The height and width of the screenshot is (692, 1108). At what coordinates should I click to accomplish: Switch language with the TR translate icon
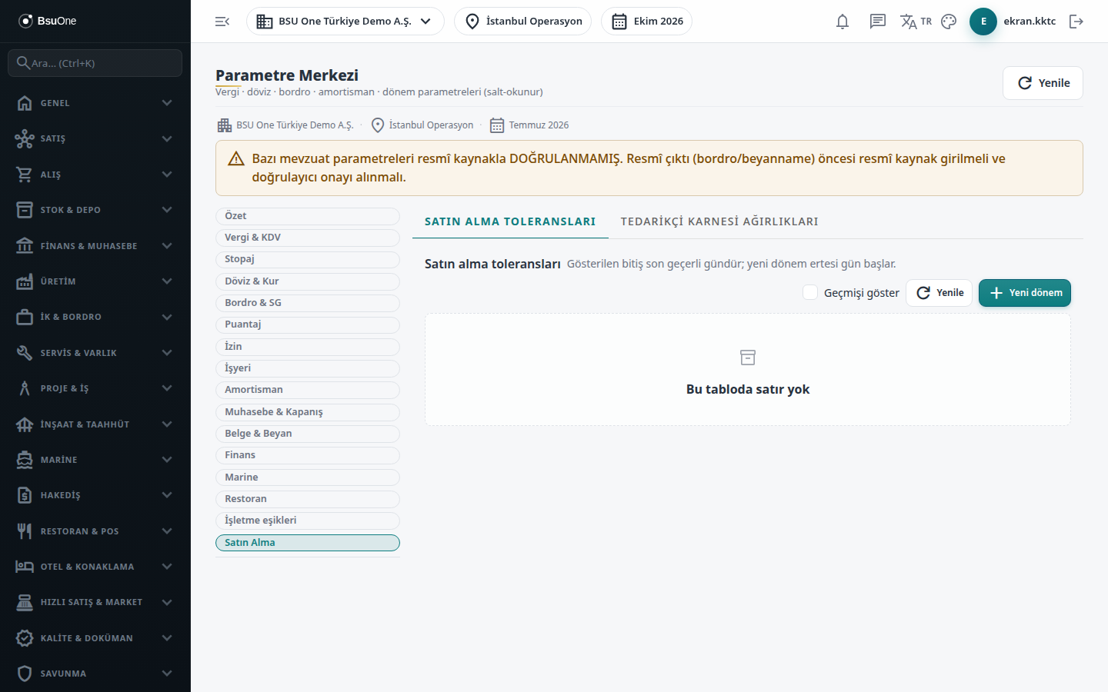916,22
